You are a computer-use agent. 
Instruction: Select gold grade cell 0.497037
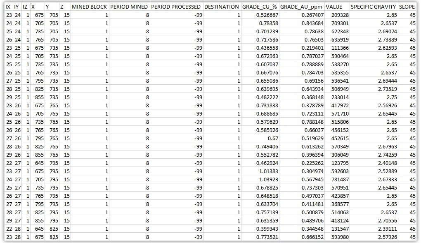[302, 196]
